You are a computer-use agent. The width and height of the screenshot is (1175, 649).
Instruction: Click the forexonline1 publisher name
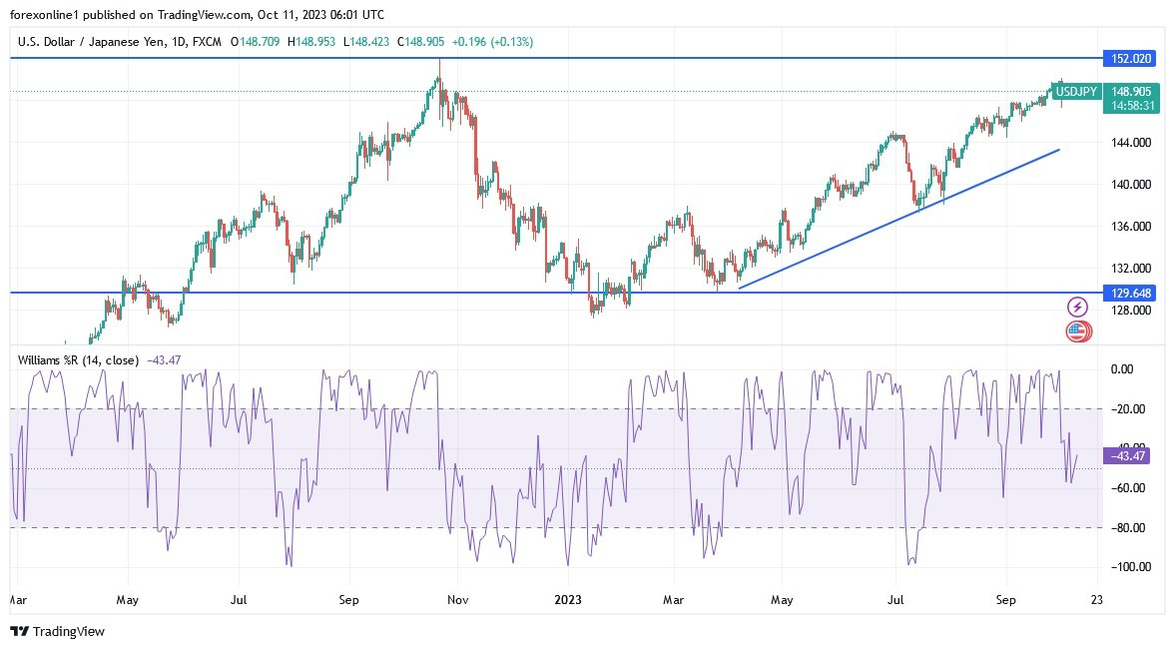tap(43, 15)
